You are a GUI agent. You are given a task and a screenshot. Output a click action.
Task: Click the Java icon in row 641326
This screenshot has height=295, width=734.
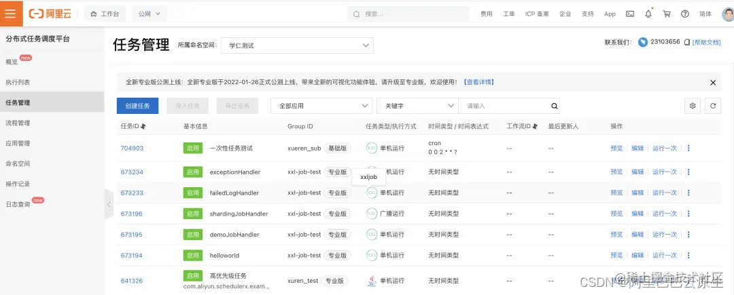click(x=371, y=281)
